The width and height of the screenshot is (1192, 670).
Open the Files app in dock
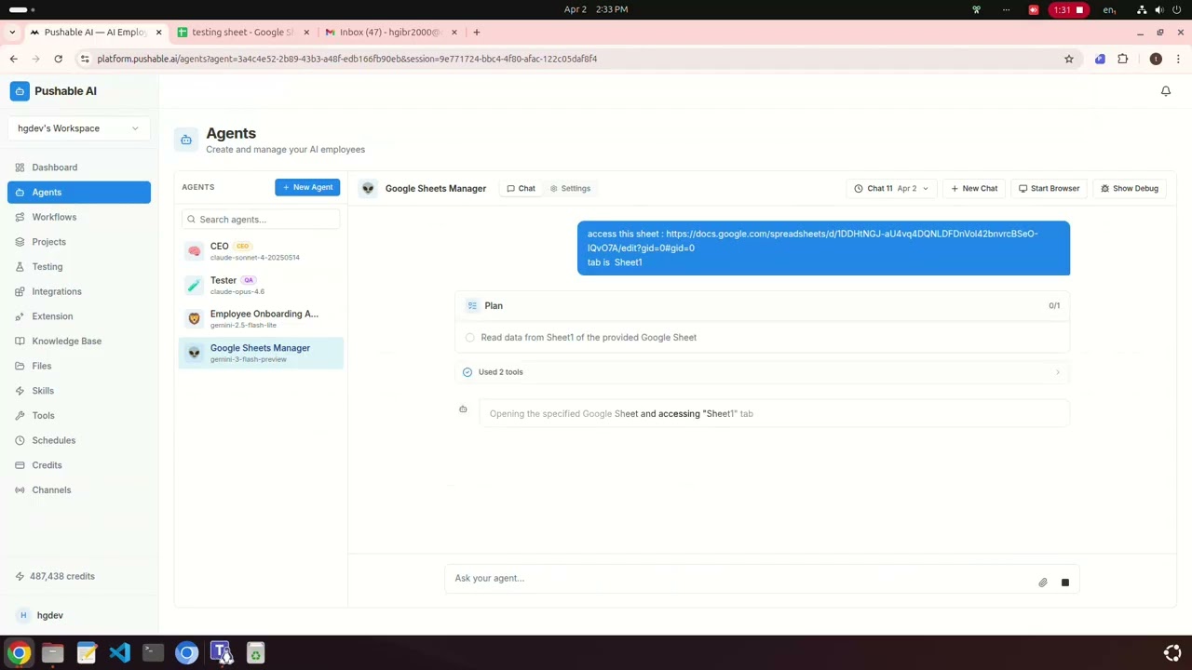(x=52, y=652)
